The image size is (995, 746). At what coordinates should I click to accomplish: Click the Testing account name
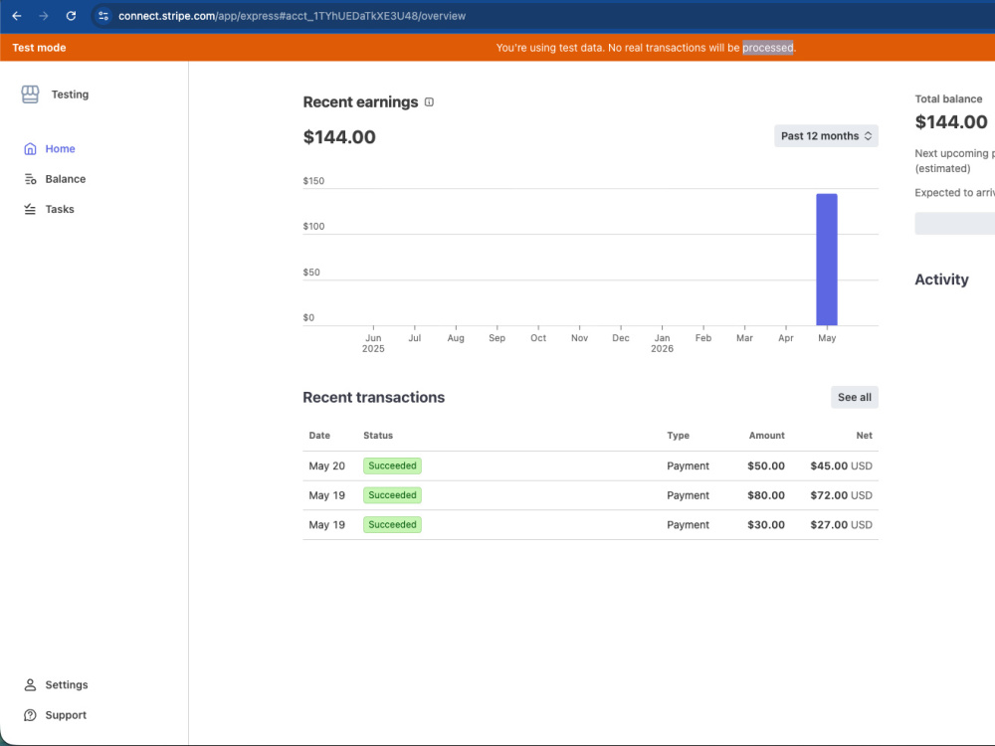point(70,94)
